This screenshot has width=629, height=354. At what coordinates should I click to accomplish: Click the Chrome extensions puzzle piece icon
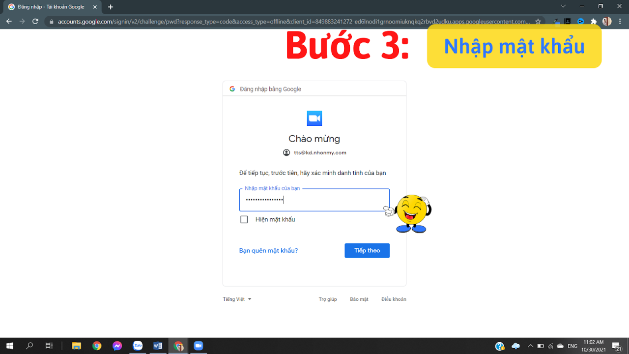click(594, 21)
